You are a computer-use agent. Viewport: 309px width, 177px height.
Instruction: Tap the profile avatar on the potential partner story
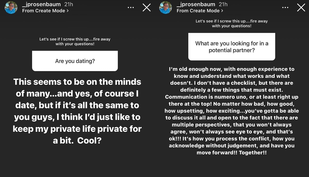(x=166, y=7)
